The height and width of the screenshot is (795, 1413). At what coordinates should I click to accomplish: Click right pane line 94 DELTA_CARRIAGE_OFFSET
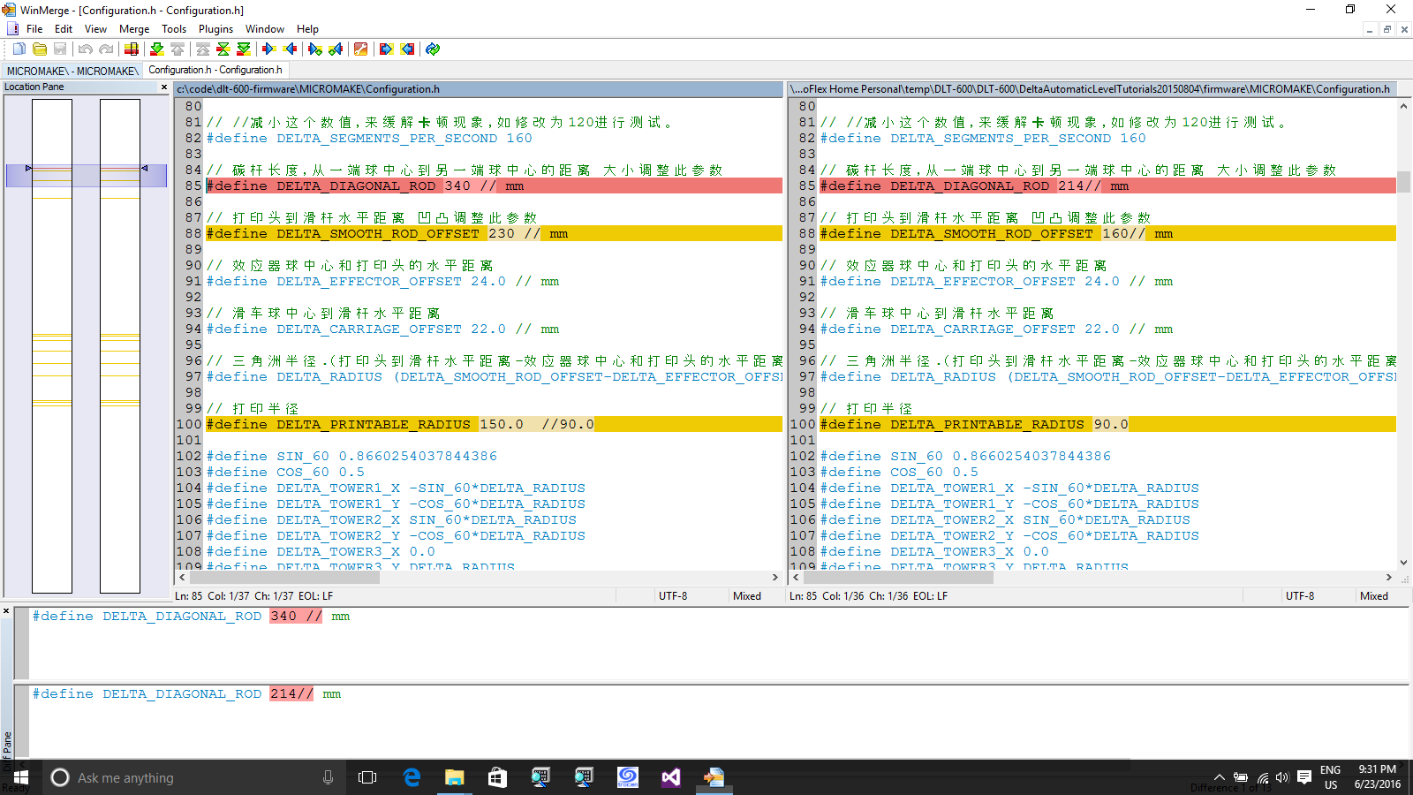pos(996,329)
